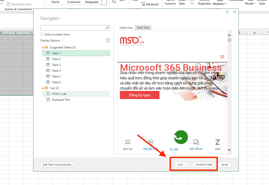
Task: Select column U header in the worksheet
Action: point(255,33)
